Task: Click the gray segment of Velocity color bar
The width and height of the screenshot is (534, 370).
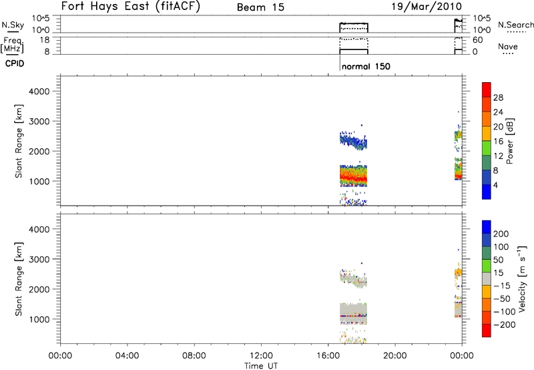Action: [x=487, y=279]
